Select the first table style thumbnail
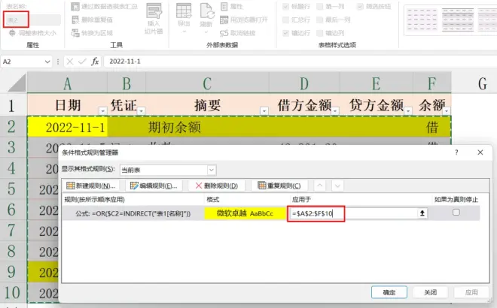This screenshot has width=497, height=308. click(422, 20)
